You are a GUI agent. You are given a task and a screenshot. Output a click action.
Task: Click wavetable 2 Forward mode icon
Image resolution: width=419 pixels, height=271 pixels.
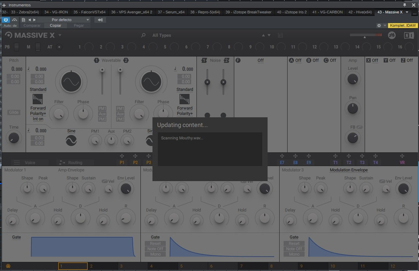click(x=185, y=99)
